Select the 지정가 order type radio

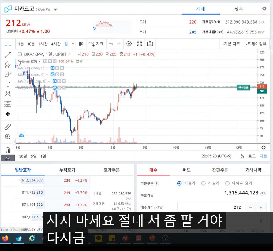coord(179,183)
